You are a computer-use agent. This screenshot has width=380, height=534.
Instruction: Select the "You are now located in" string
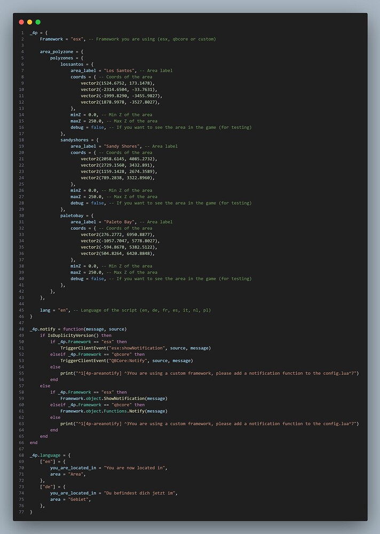pyautogui.click(x=135, y=468)
